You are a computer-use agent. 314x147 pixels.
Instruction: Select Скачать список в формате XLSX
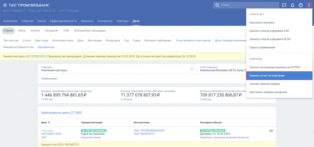click(279, 39)
